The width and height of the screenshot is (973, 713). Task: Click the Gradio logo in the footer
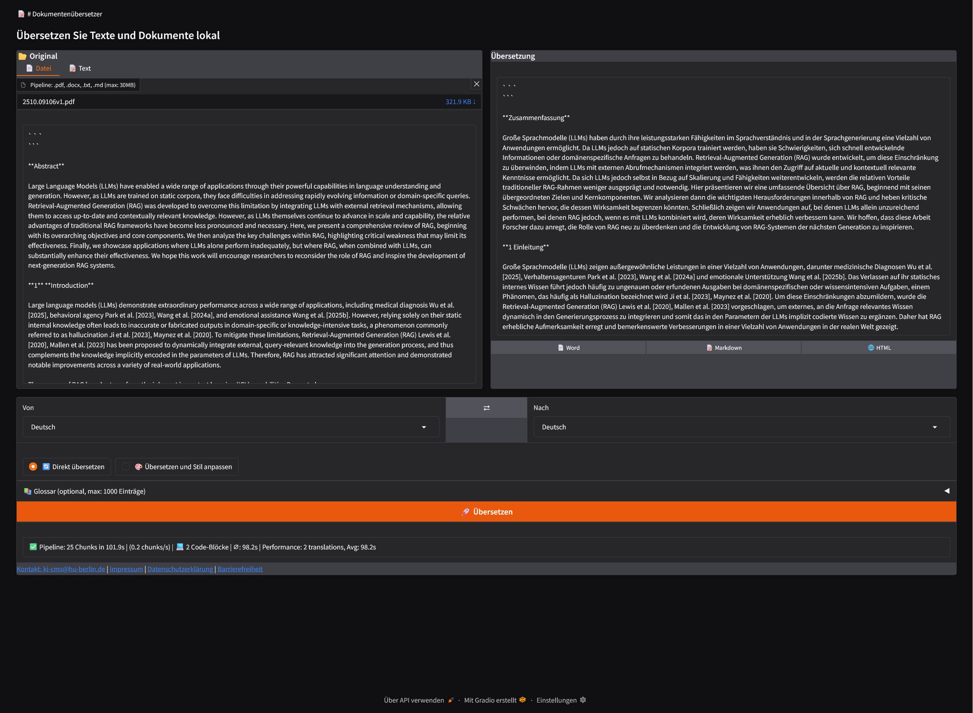[x=523, y=700]
